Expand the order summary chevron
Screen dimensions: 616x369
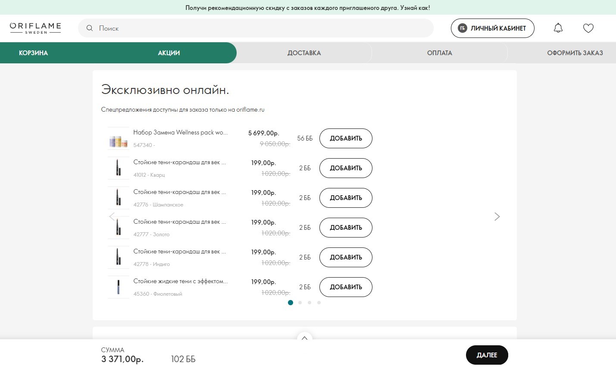305,338
